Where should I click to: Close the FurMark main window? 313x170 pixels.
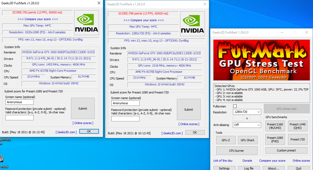[307, 32]
